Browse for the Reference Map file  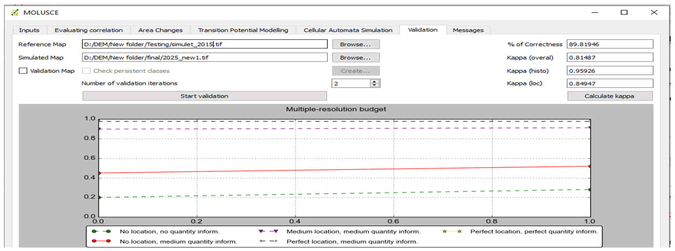pos(355,44)
